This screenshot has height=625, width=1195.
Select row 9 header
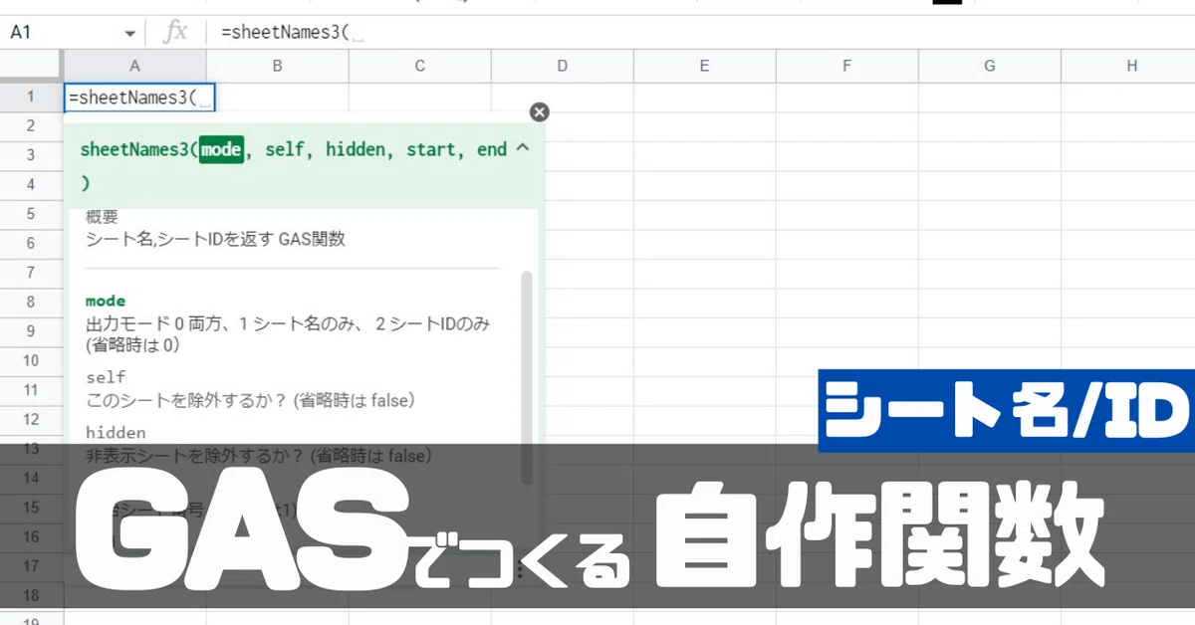pos(32,330)
